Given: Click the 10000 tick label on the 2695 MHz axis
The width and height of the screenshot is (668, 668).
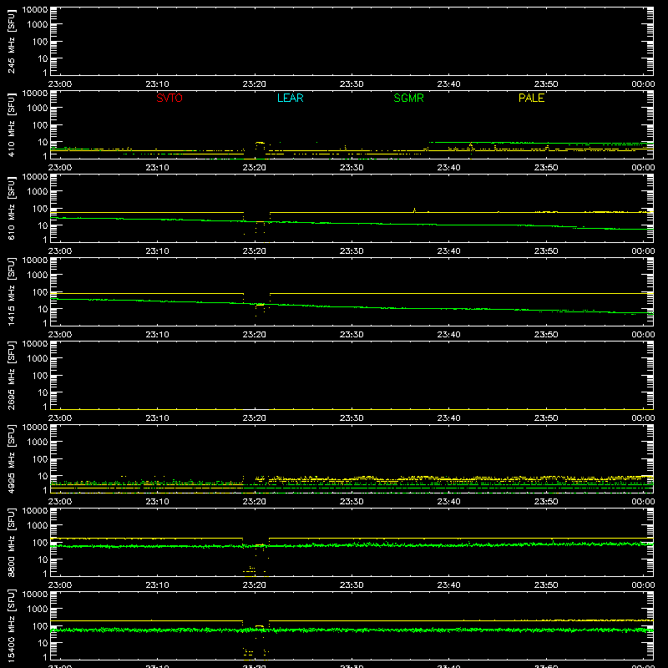Looking at the screenshot, I should click(35, 344).
